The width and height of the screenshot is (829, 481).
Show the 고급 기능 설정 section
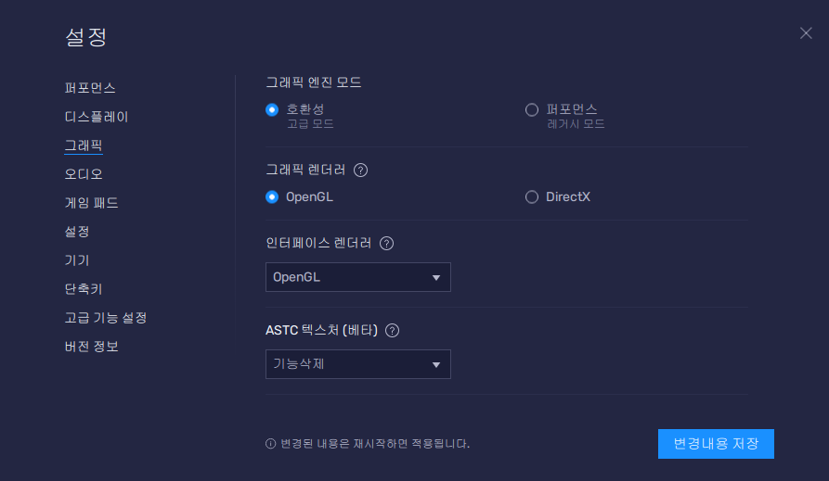coord(106,318)
